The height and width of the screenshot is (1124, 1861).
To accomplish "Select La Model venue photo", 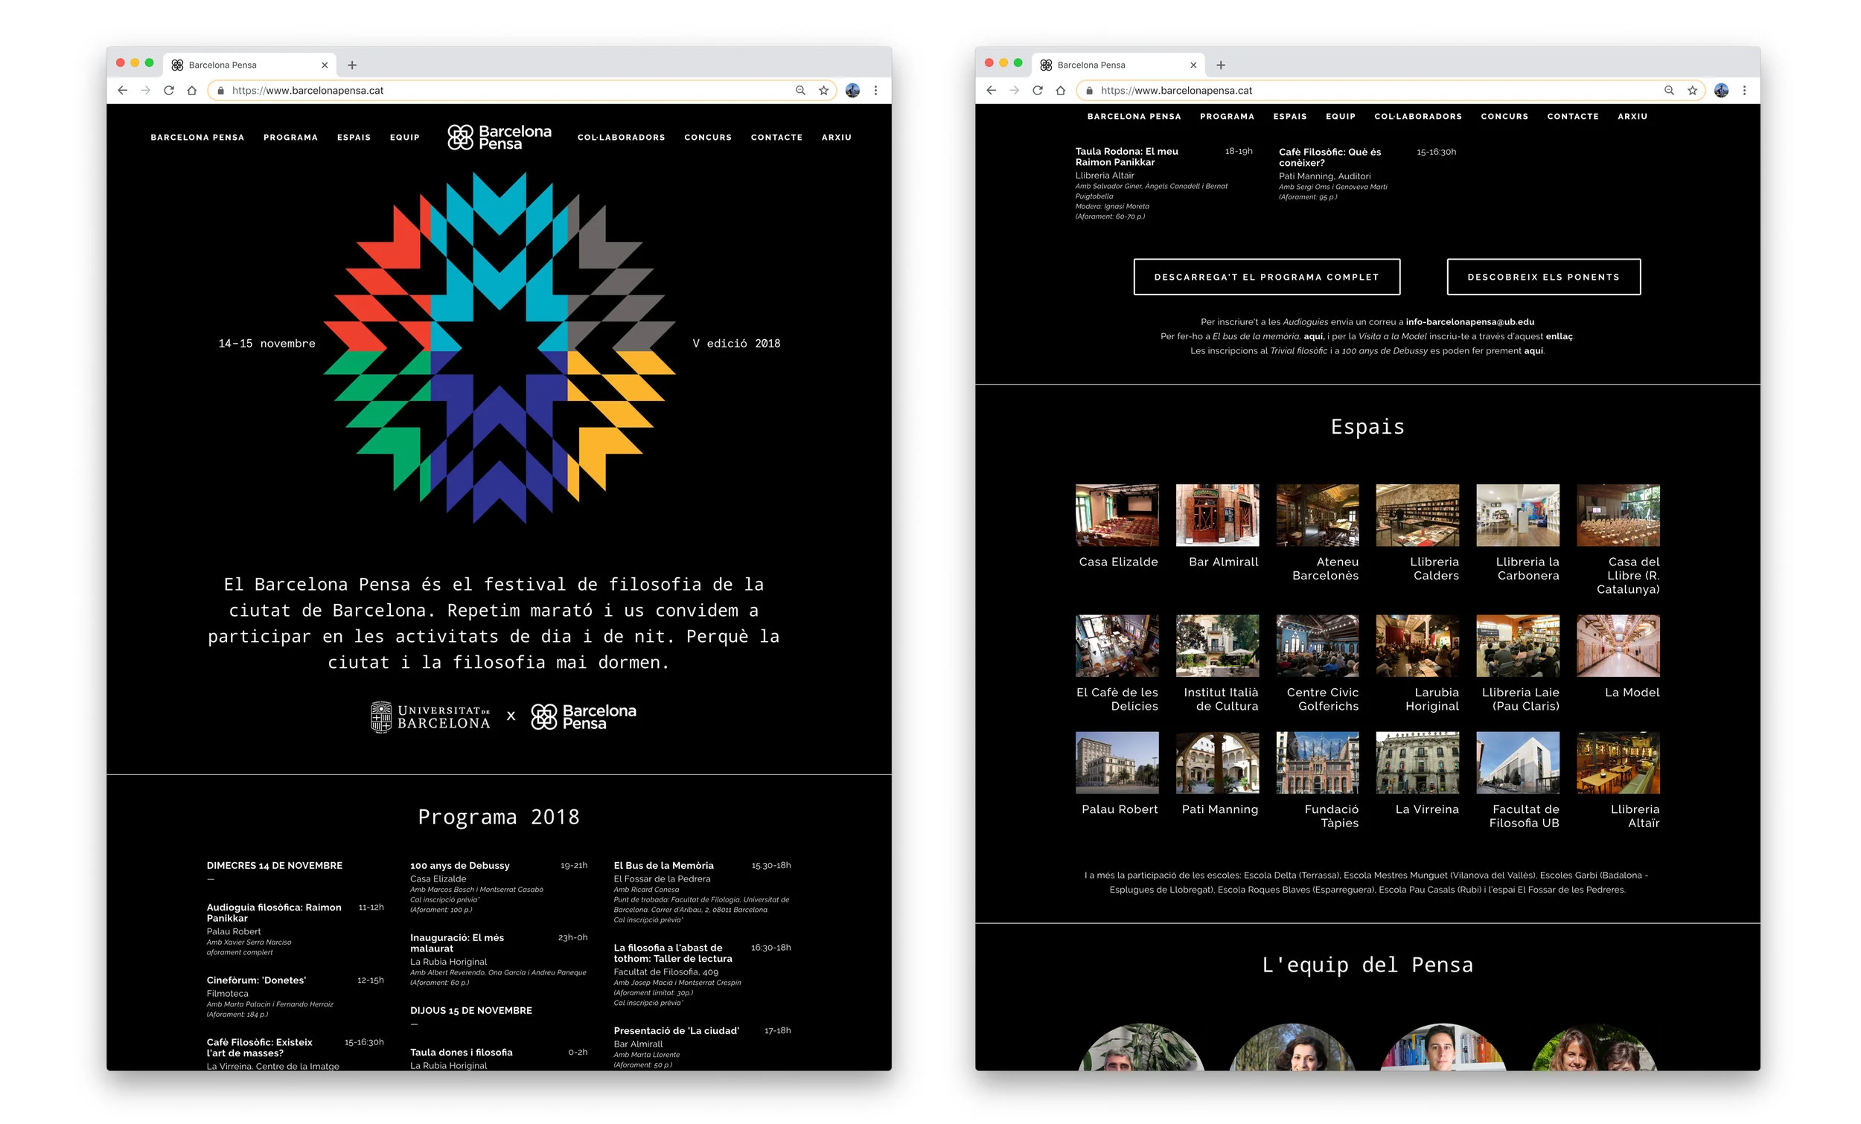I will (x=1618, y=646).
